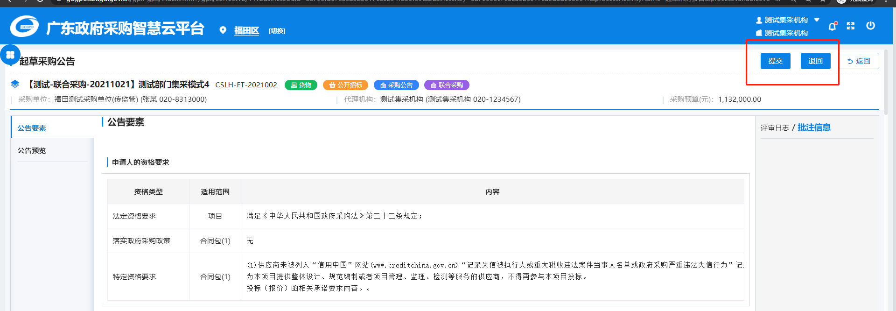Click the notification bell icon
The image size is (896, 311).
(x=832, y=26)
